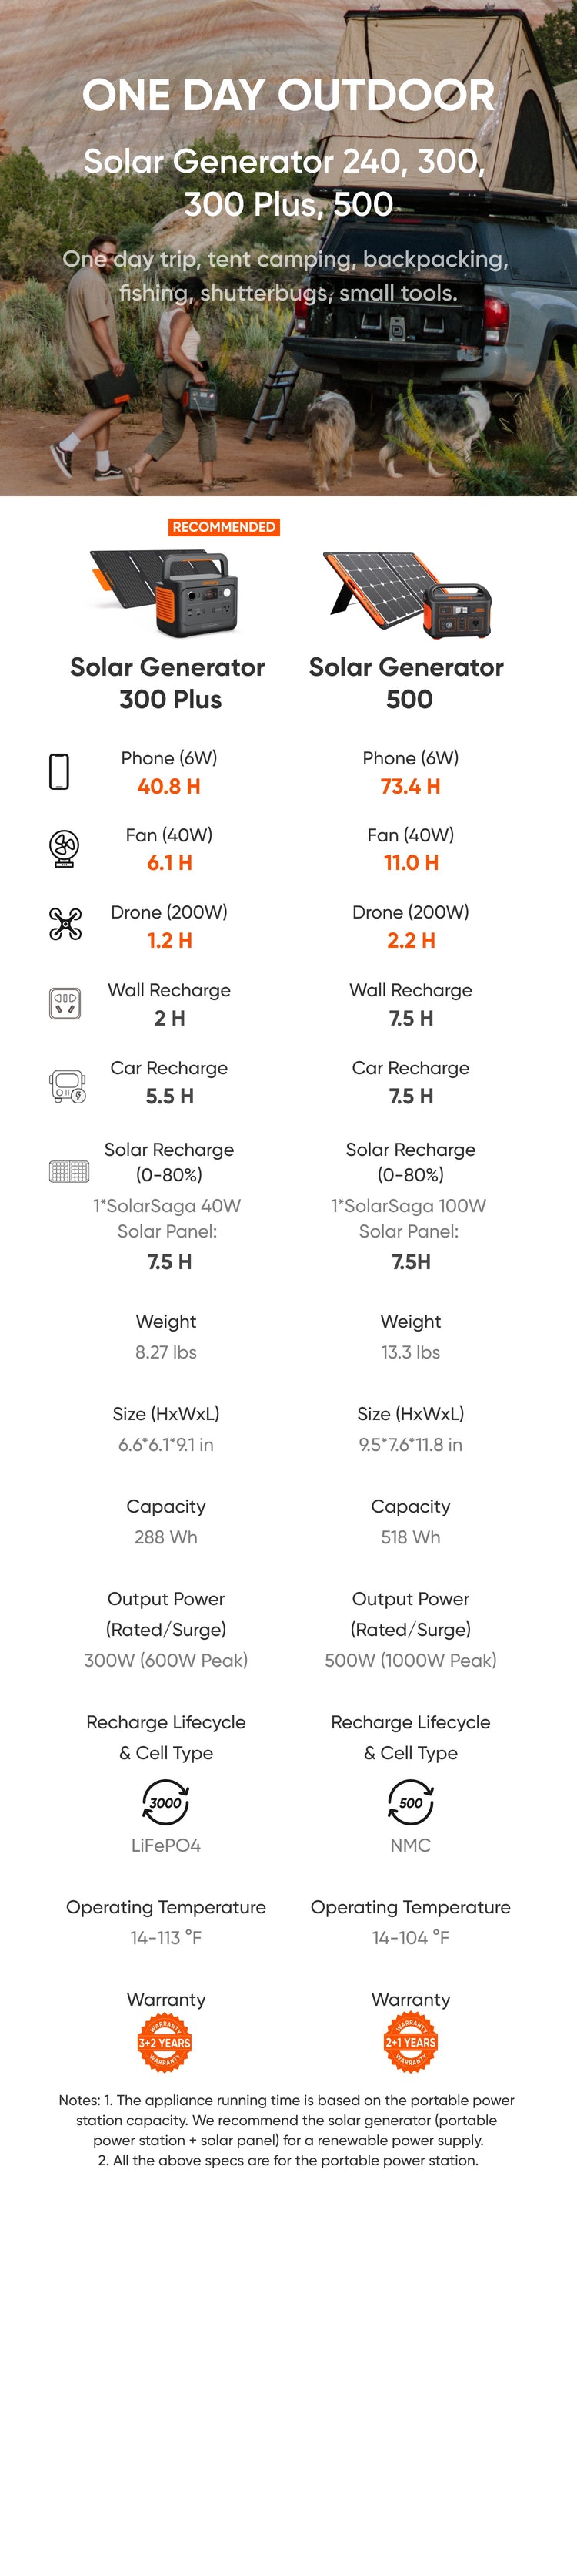Select the Solar Generator 300 Plus title

pyautogui.click(x=168, y=683)
